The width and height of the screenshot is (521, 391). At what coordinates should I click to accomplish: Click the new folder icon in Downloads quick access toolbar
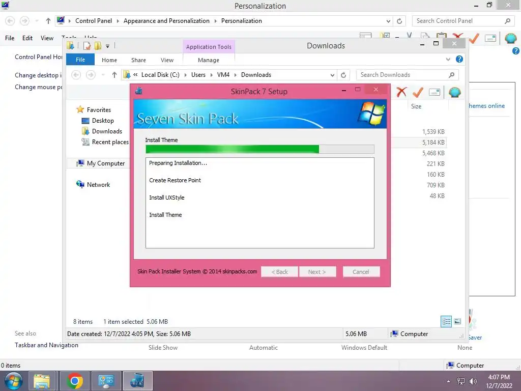(x=98, y=46)
